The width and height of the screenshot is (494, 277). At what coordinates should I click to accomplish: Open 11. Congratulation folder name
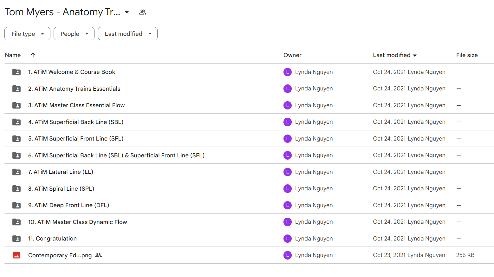(52, 239)
